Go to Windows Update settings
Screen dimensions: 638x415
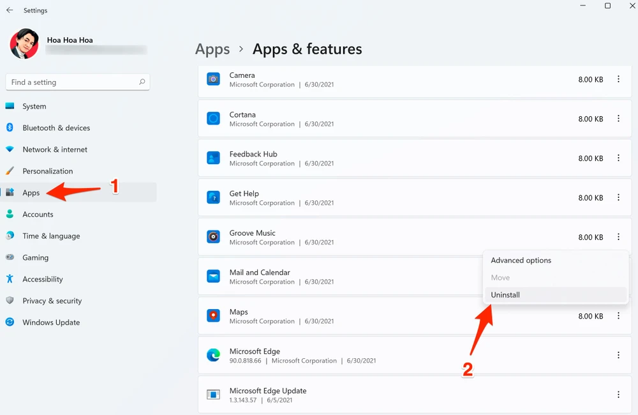[51, 322]
